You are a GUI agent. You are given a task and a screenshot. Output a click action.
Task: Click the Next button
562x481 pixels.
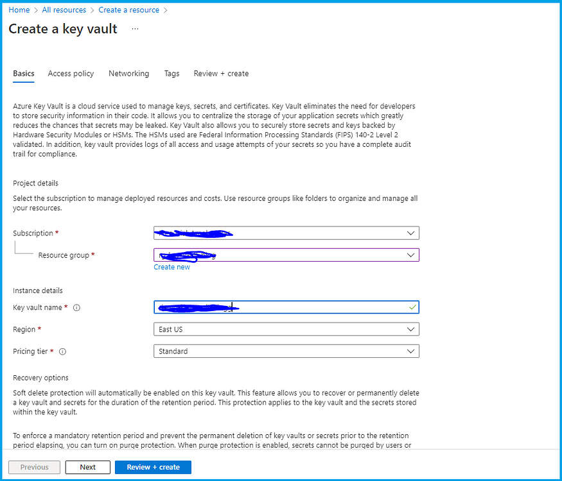88,467
